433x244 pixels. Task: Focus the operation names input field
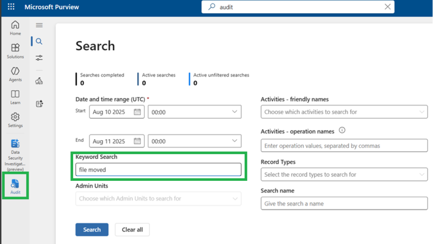(344, 146)
